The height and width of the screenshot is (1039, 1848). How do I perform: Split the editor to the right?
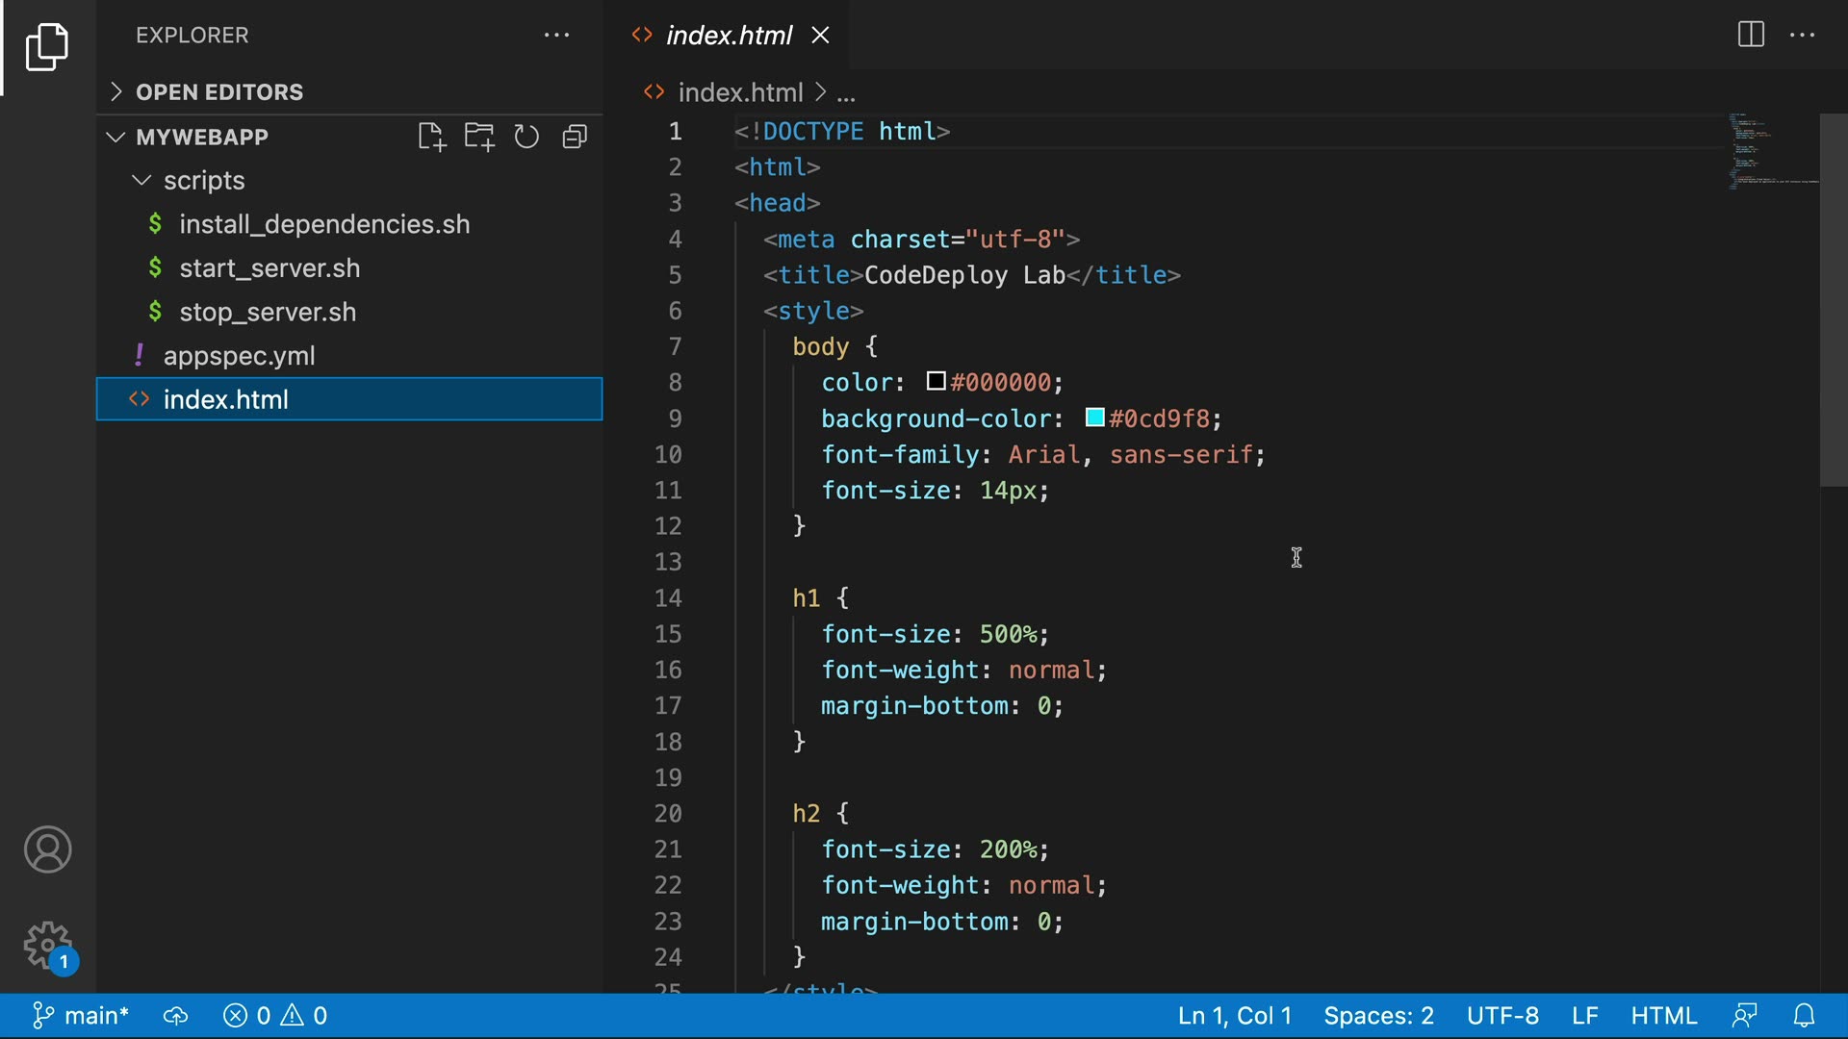point(1750,36)
